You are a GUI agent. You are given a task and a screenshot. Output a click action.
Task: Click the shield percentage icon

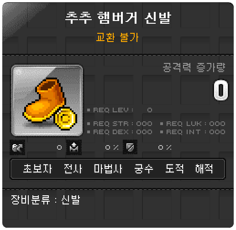pyautogui.click(x=130, y=147)
